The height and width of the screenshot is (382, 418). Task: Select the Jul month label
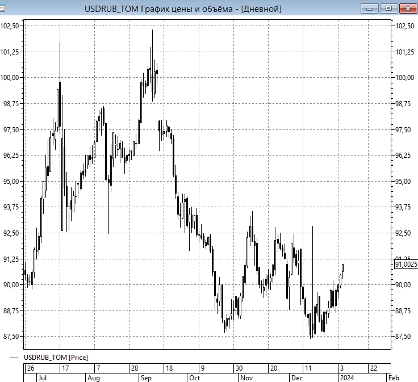(43, 377)
